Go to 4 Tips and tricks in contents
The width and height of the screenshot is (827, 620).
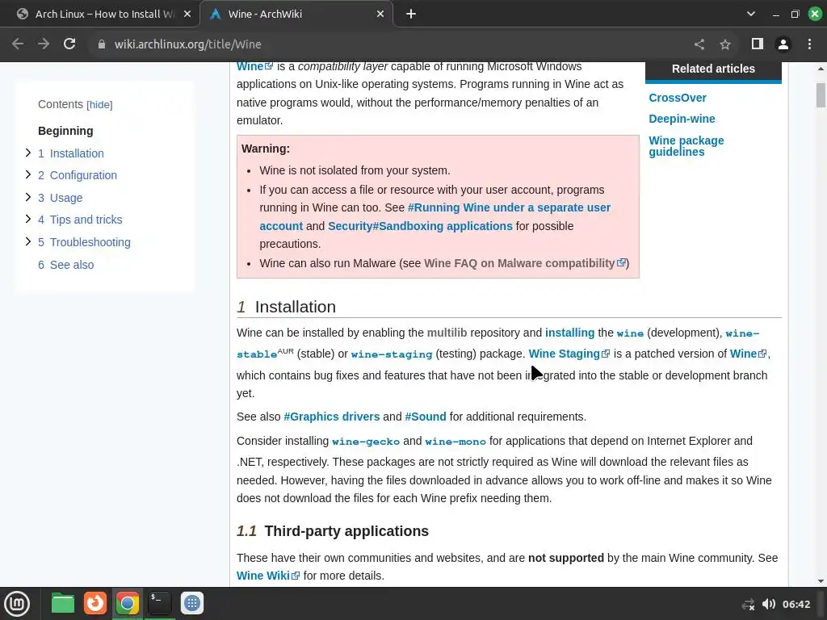point(80,220)
